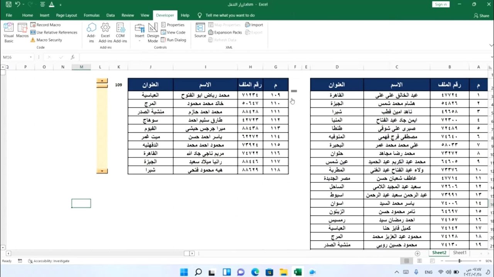Click the 90% zoom level
Screen dimensions: 494x277
pos(488,261)
